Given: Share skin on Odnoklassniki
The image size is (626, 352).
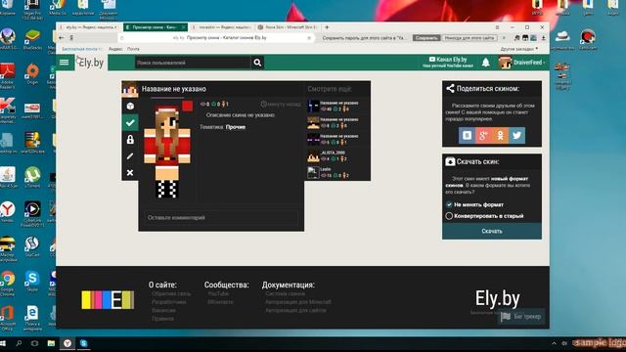Looking at the screenshot, I should click(x=500, y=135).
